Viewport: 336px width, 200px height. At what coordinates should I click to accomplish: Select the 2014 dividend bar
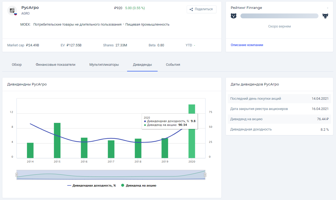coord(30,150)
